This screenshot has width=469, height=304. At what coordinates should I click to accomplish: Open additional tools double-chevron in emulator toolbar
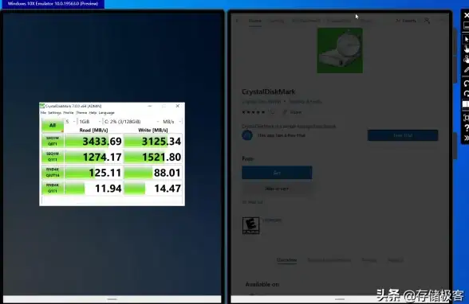466,138
